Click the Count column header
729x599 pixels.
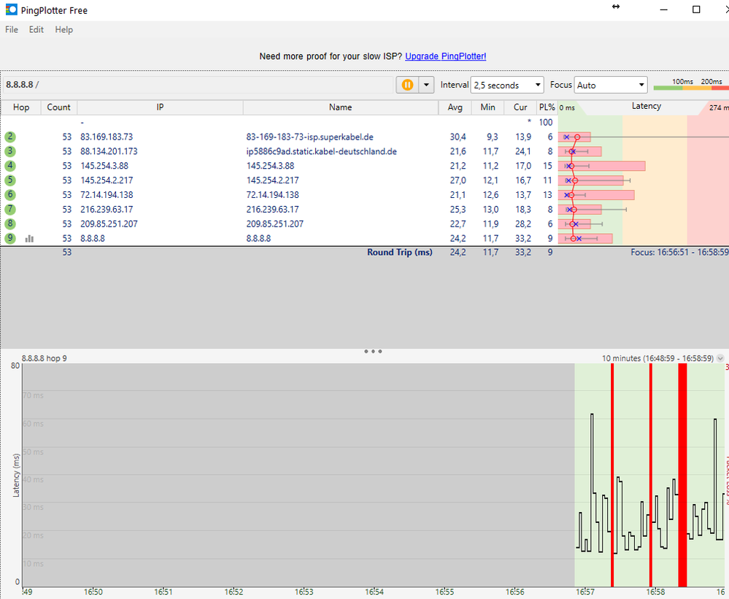pyautogui.click(x=58, y=107)
